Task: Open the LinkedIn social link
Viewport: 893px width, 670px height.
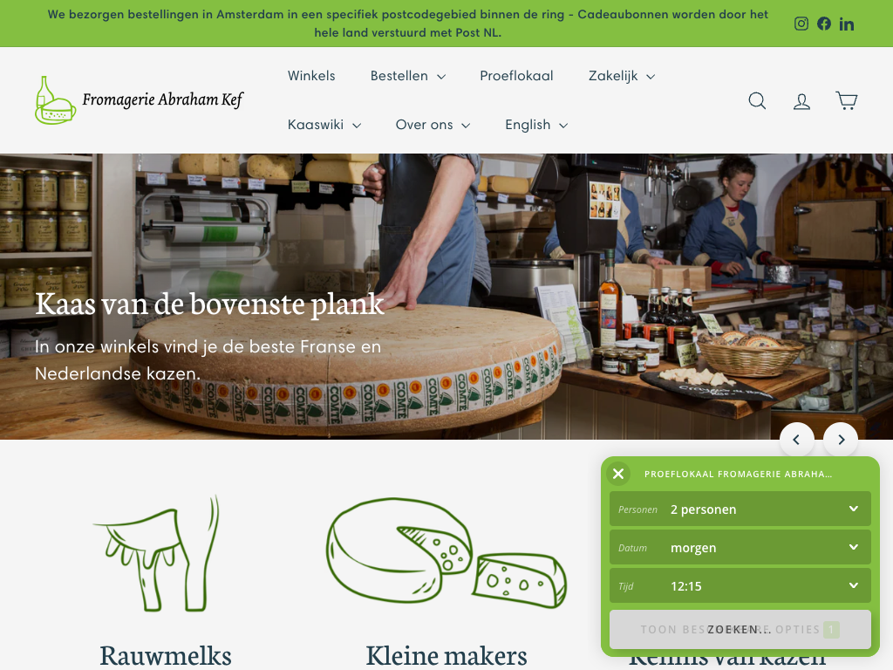Action: pos(846,24)
